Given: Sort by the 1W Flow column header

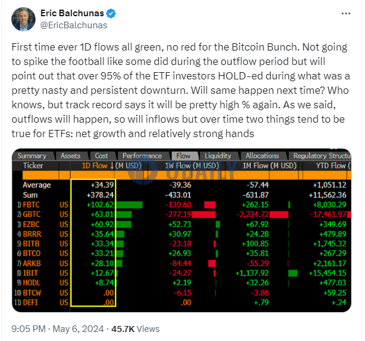Looking at the screenshot, I should (x=192, y=166).
